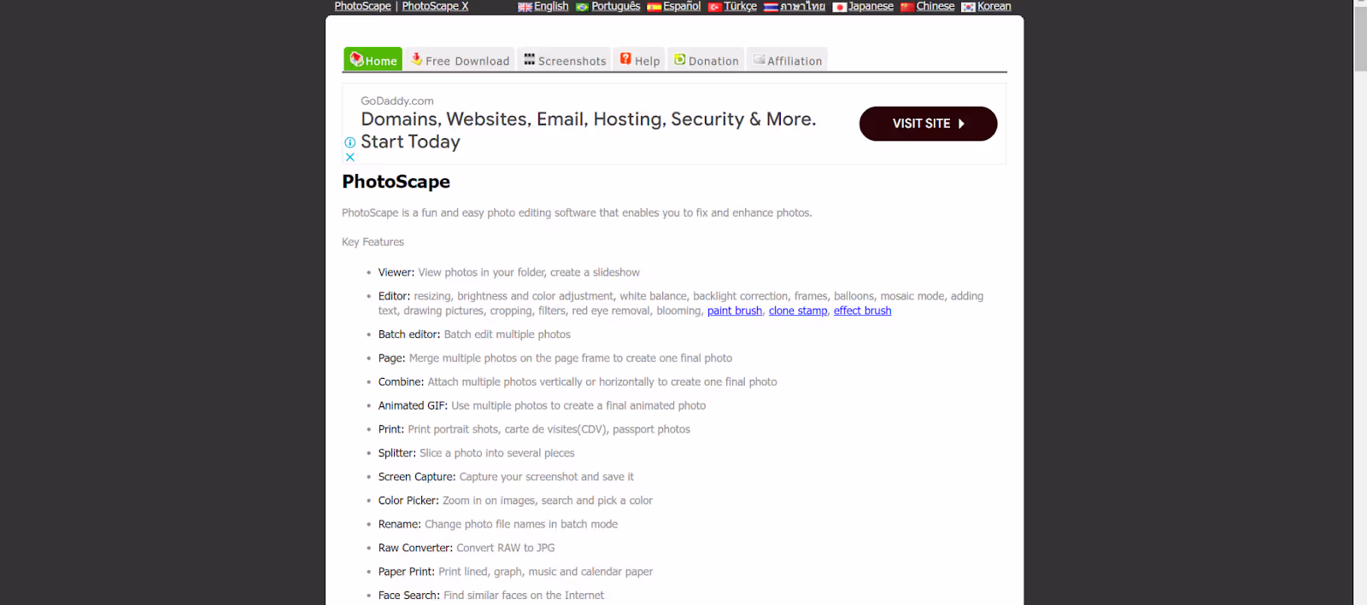Click the Home tab icon
1367x605 pixels.
pos(356,59)
